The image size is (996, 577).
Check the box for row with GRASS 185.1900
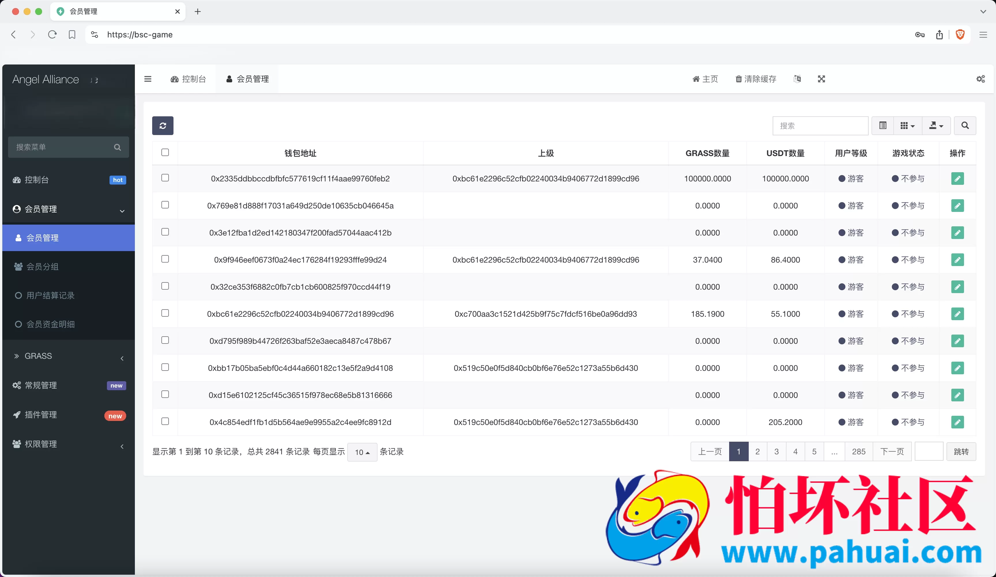tap(165, 313)
